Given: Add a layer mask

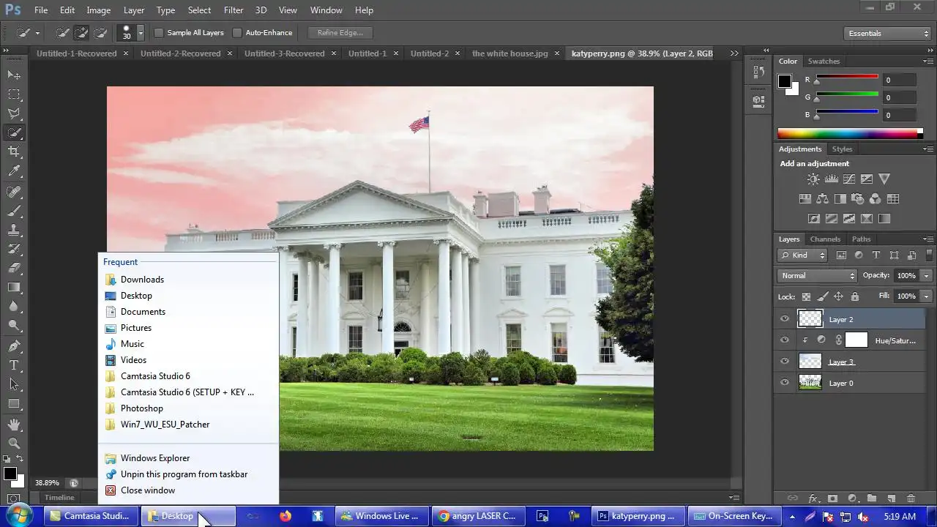Looking at the screenshot, I should [x=832, y=498].
